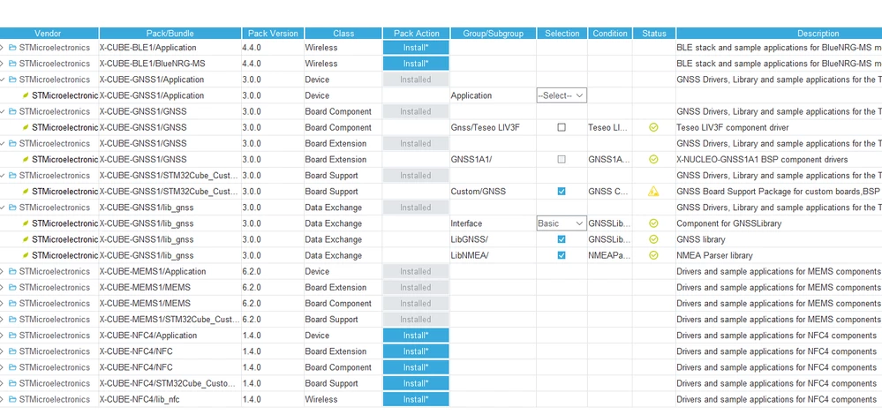Uncheck the LibGNSS selection checkbox

click(562, 239)
